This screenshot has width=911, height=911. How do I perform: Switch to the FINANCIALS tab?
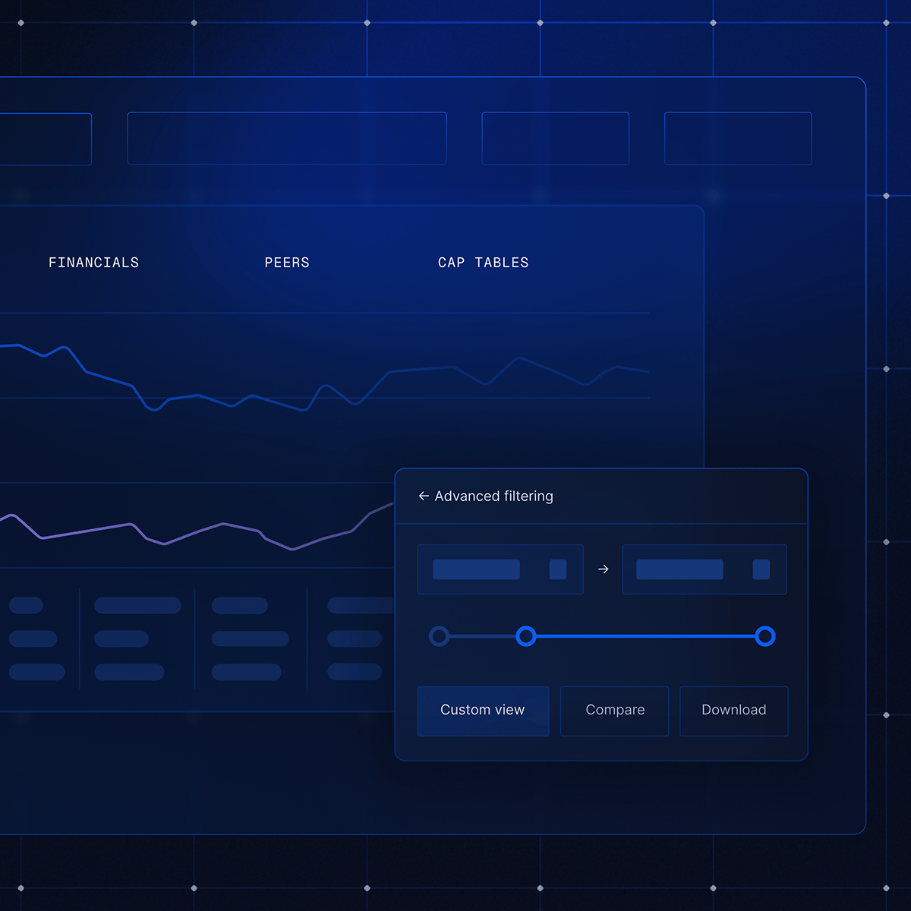(94, 263)
